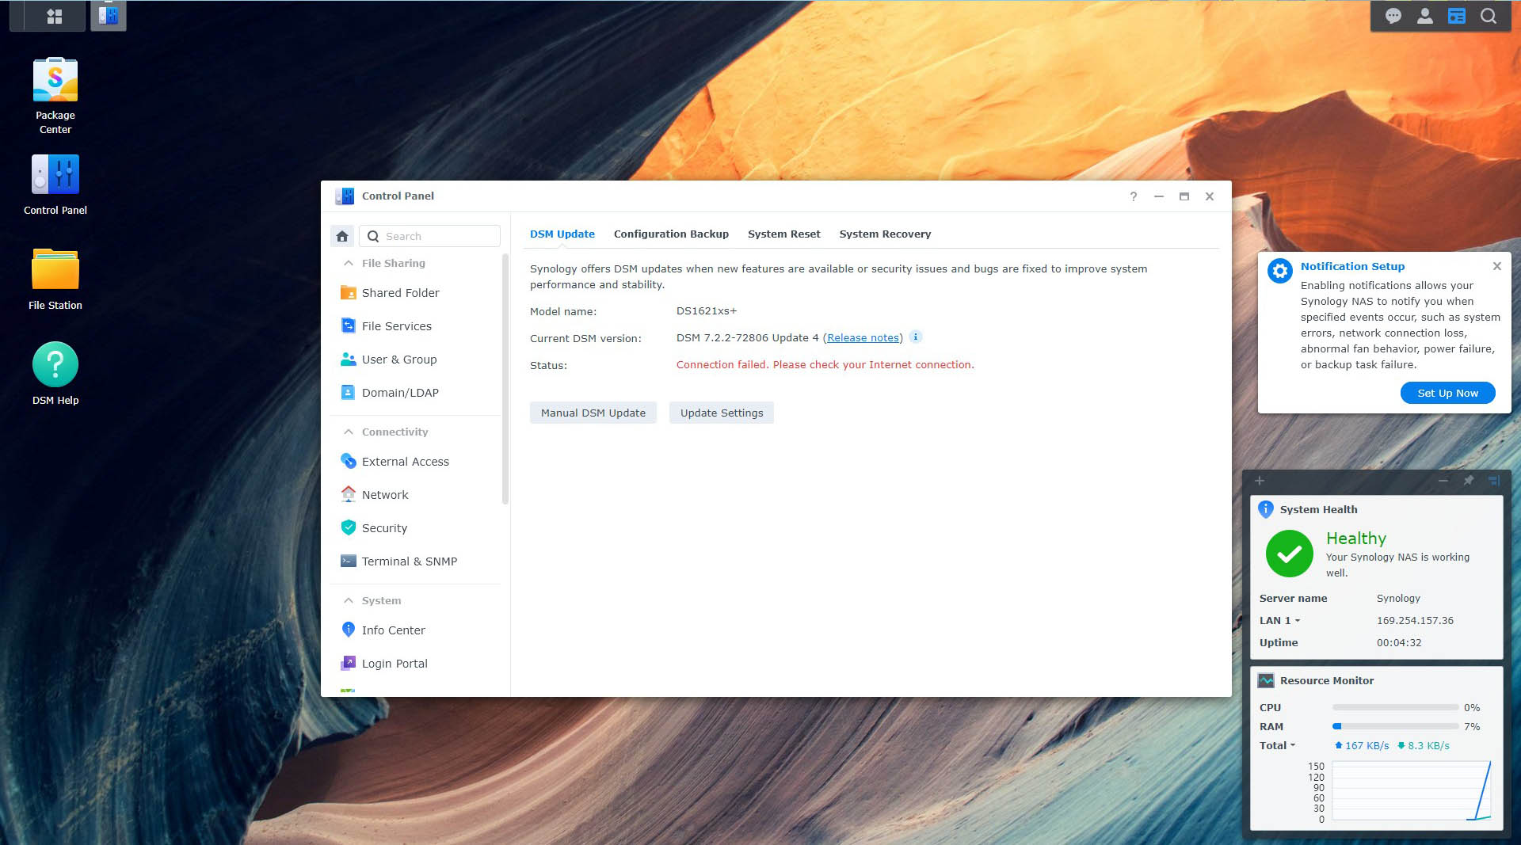The image size is (1521, 845).
Task: Collapse the Connectivity section
Action: pos(349,432)
